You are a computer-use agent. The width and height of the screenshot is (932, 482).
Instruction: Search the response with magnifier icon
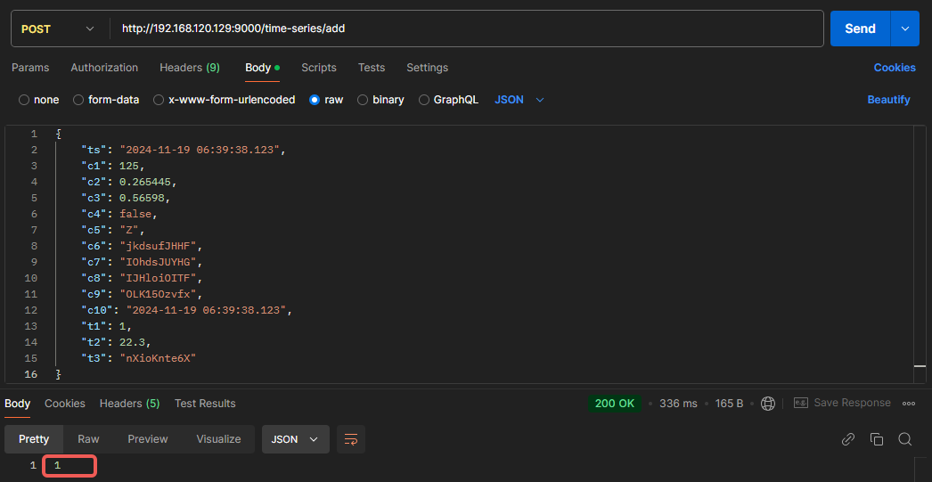[905, 439]
